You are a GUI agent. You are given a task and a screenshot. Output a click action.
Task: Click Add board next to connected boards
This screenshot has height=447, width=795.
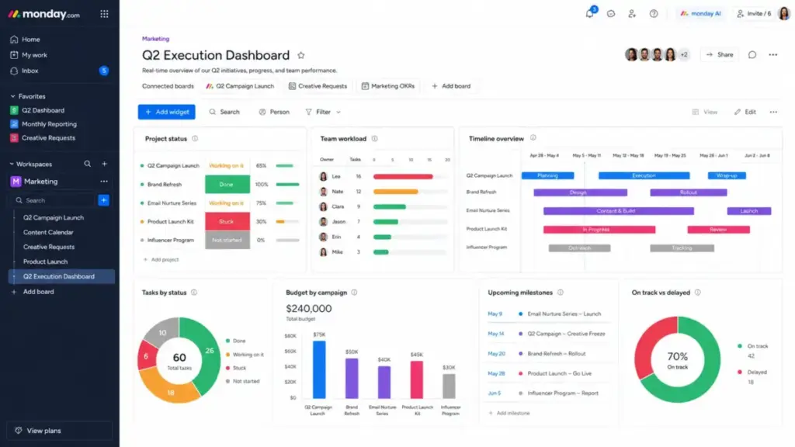pos(451,86)
